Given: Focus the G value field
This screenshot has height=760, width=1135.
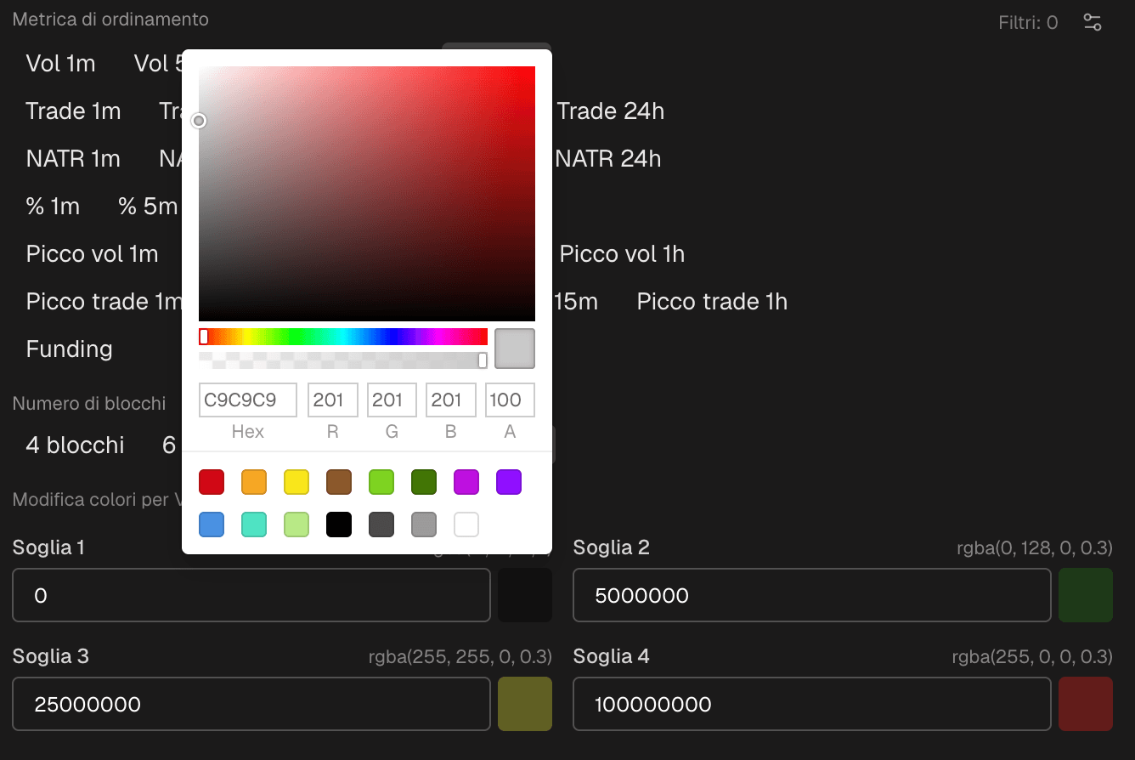Looking at the screenshot, I should [392, 400].
